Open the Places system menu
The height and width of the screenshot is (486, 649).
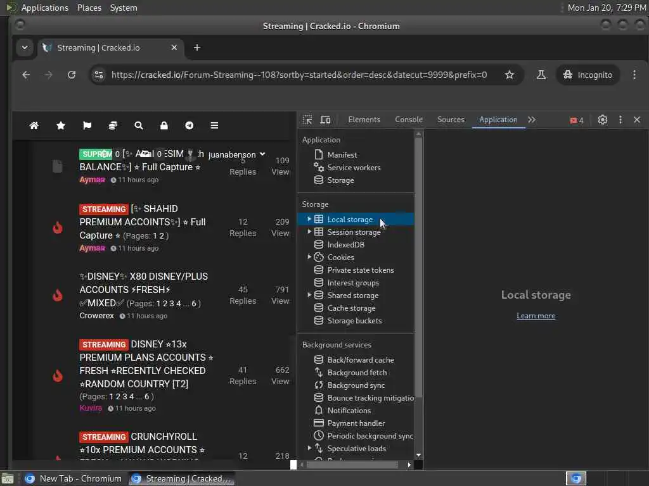[89, 8]
